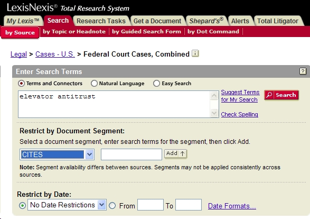Open the Shepard's tab
Screen dimensions: 310x219
click(x=206, y=21)
